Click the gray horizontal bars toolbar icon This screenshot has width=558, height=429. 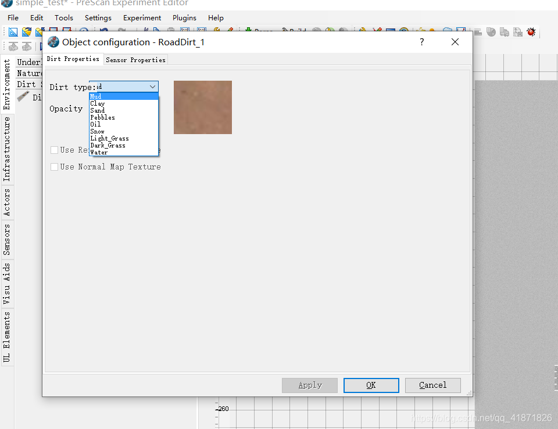tap(478, 32)
